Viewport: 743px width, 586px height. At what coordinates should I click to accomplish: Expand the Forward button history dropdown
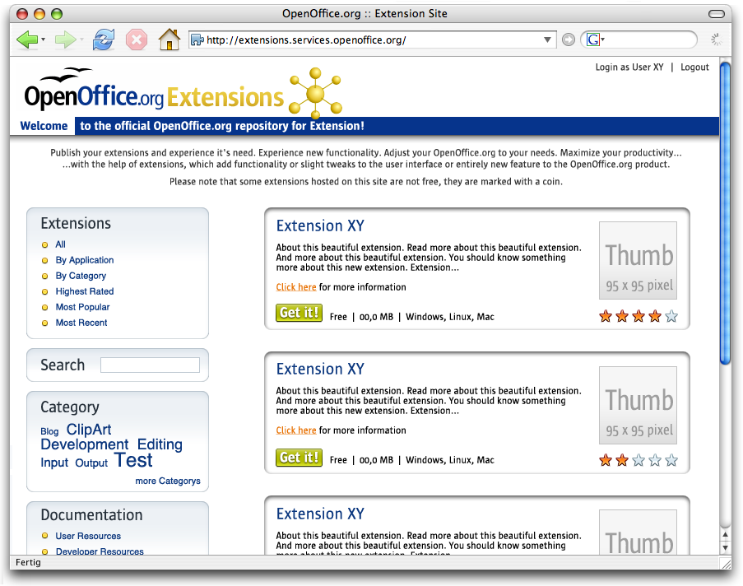click(x=81, y=40)
